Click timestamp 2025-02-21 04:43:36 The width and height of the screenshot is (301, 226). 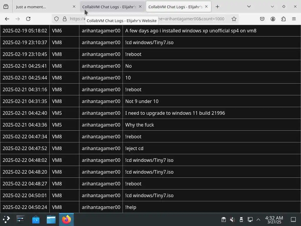(25, 125)
